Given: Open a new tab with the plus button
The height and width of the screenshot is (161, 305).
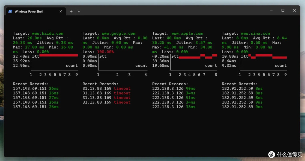Looking at the screenshot, I should (71, 12).
